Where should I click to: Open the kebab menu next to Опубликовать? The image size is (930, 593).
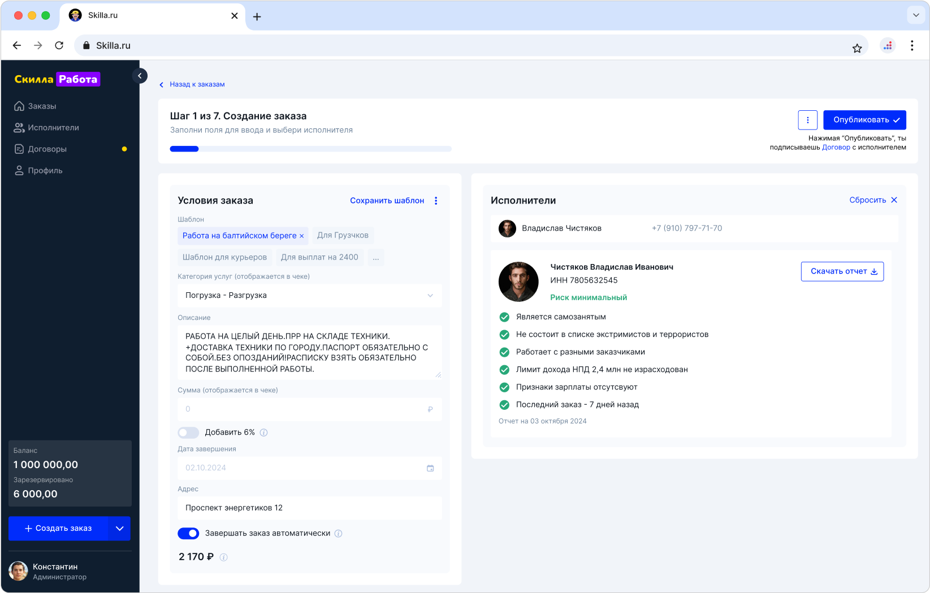(807, 120)
